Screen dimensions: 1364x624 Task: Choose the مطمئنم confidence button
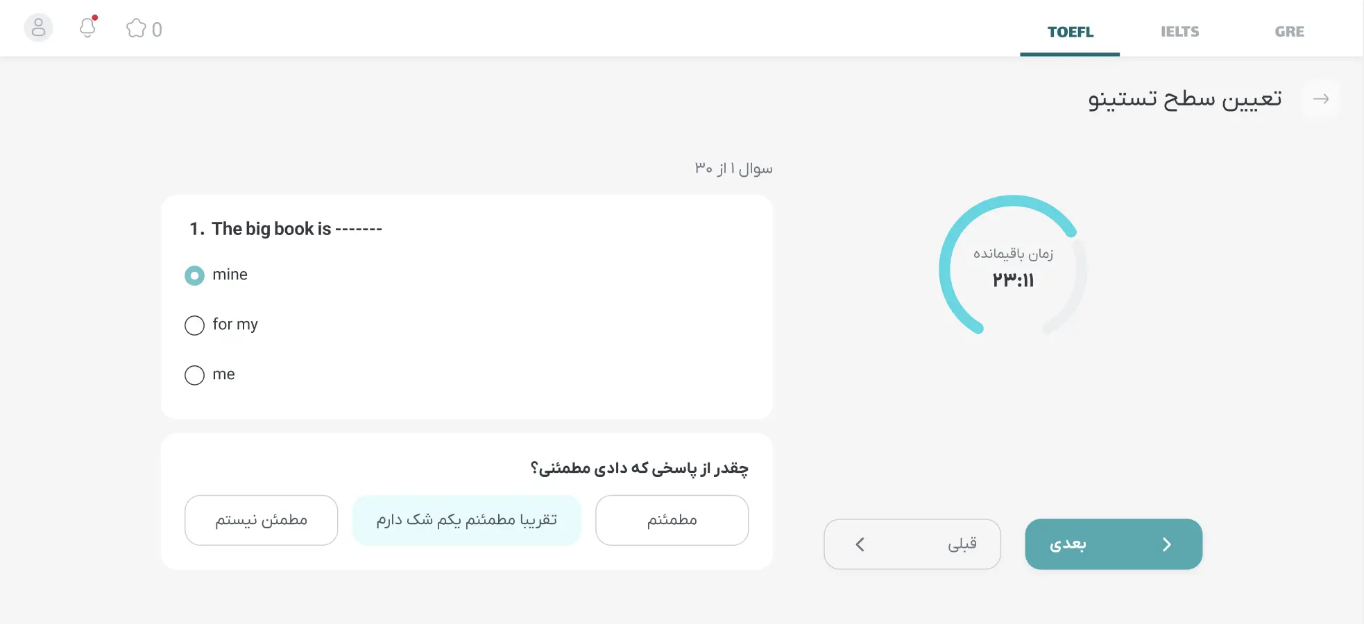tap(672, 520)
